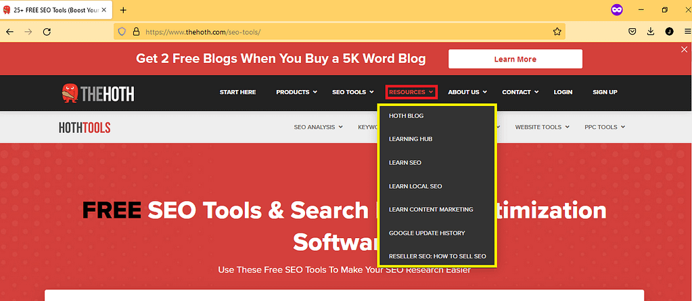This screenshot has width=692, height=301.
Task: Click the padlock site security icon
Action: (136, 32)
